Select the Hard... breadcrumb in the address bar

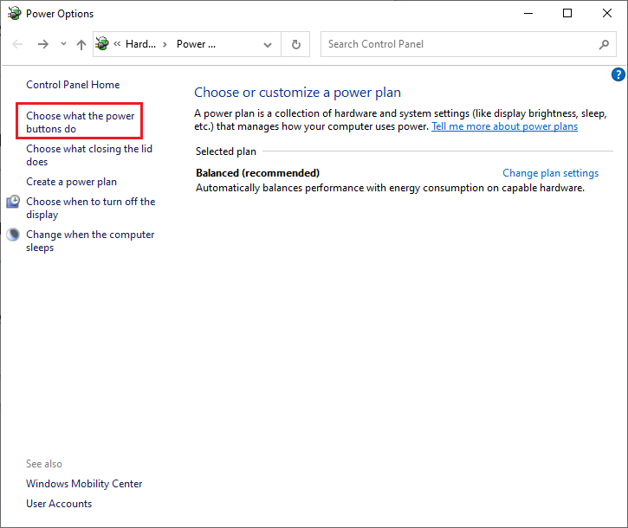coord(140,44)
